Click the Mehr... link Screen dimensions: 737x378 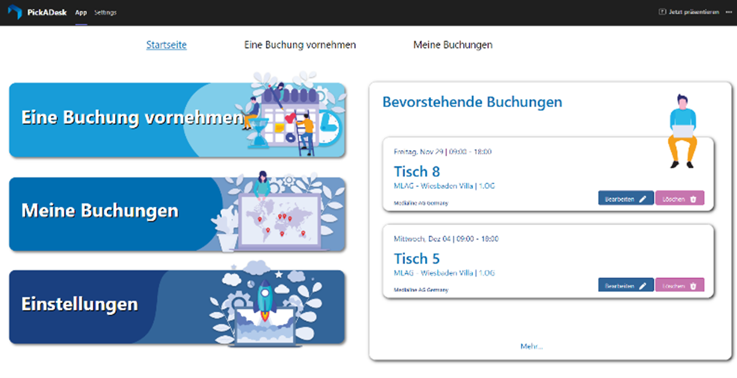click(x=532, y=346)
